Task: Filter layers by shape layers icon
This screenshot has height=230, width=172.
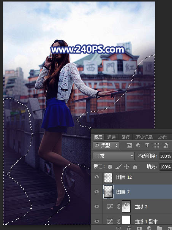Action: pos(156,145)
